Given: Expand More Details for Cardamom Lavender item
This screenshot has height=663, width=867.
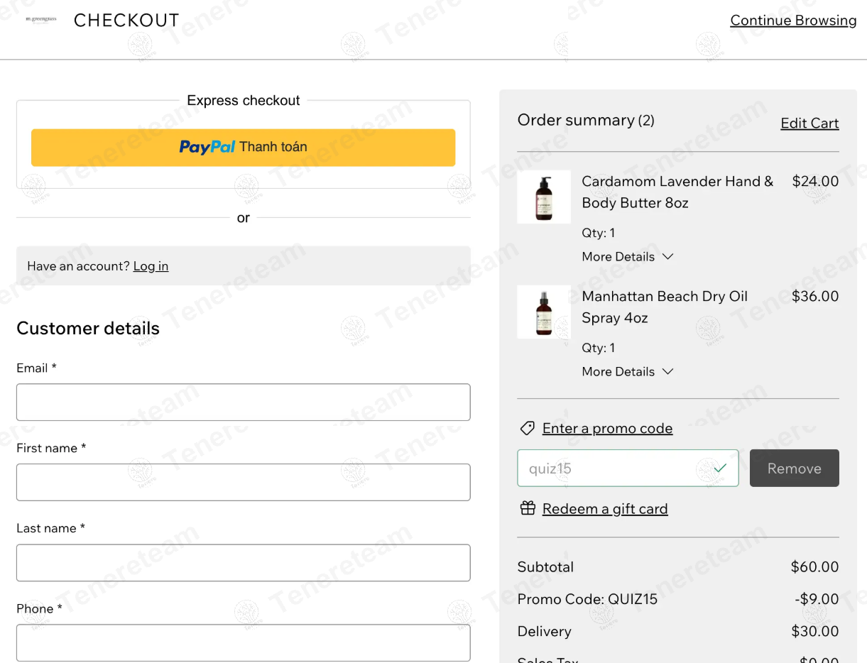Looking at the screenshot, I should [627, 256].
